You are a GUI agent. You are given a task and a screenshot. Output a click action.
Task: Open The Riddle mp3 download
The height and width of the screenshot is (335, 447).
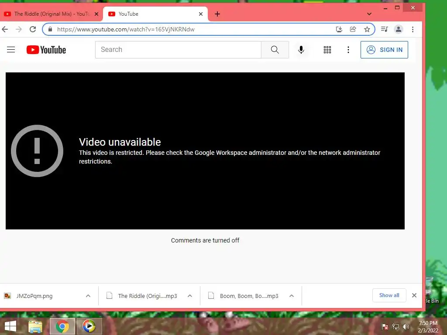142,296
